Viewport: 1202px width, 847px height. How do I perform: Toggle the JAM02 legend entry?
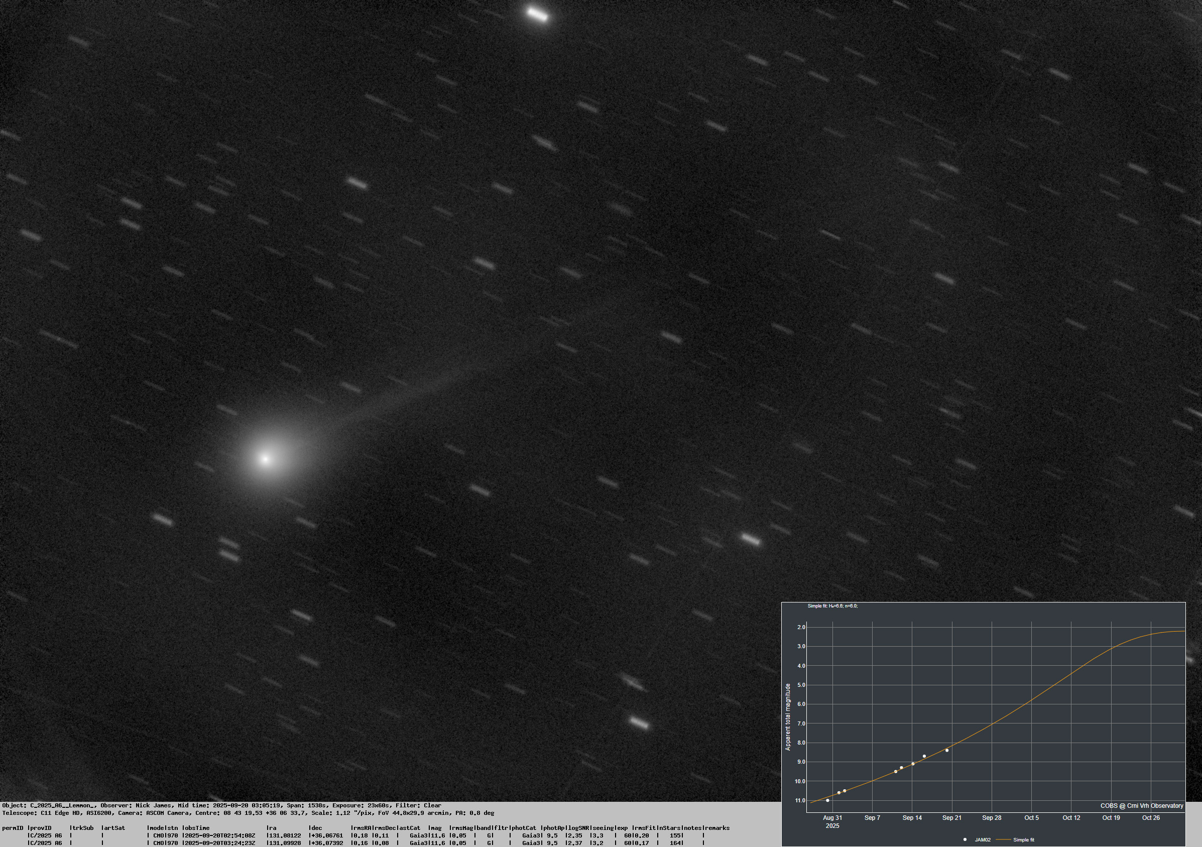click(x=982, y=839)
